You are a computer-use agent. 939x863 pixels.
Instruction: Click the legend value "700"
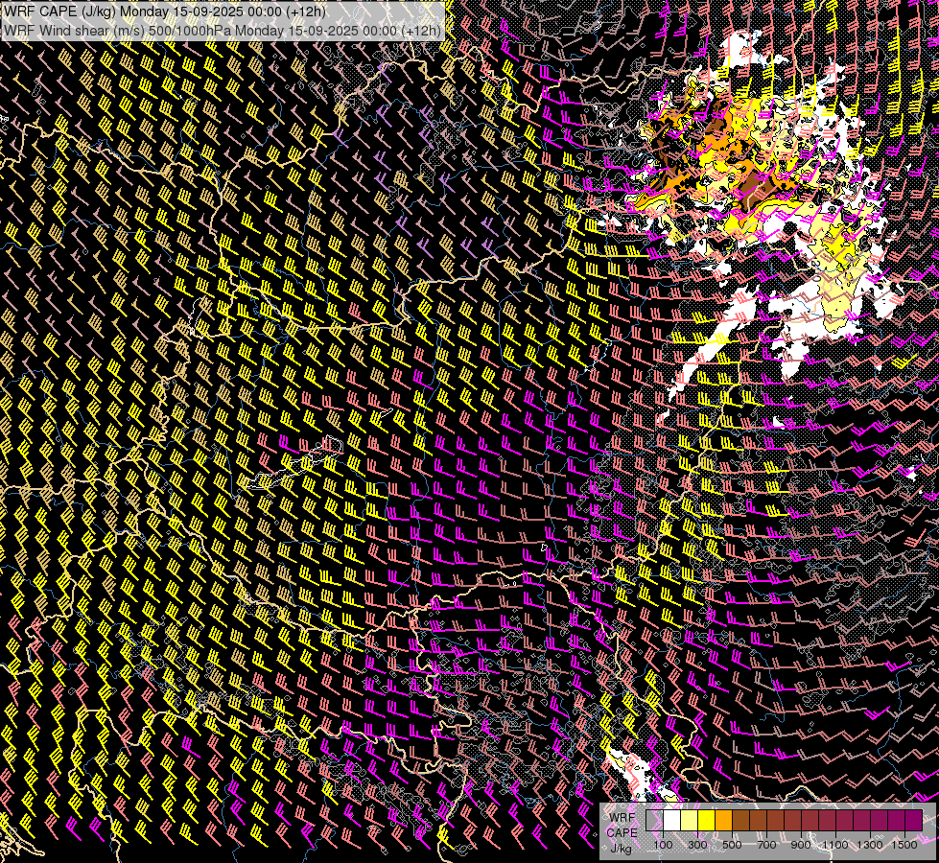766,845
